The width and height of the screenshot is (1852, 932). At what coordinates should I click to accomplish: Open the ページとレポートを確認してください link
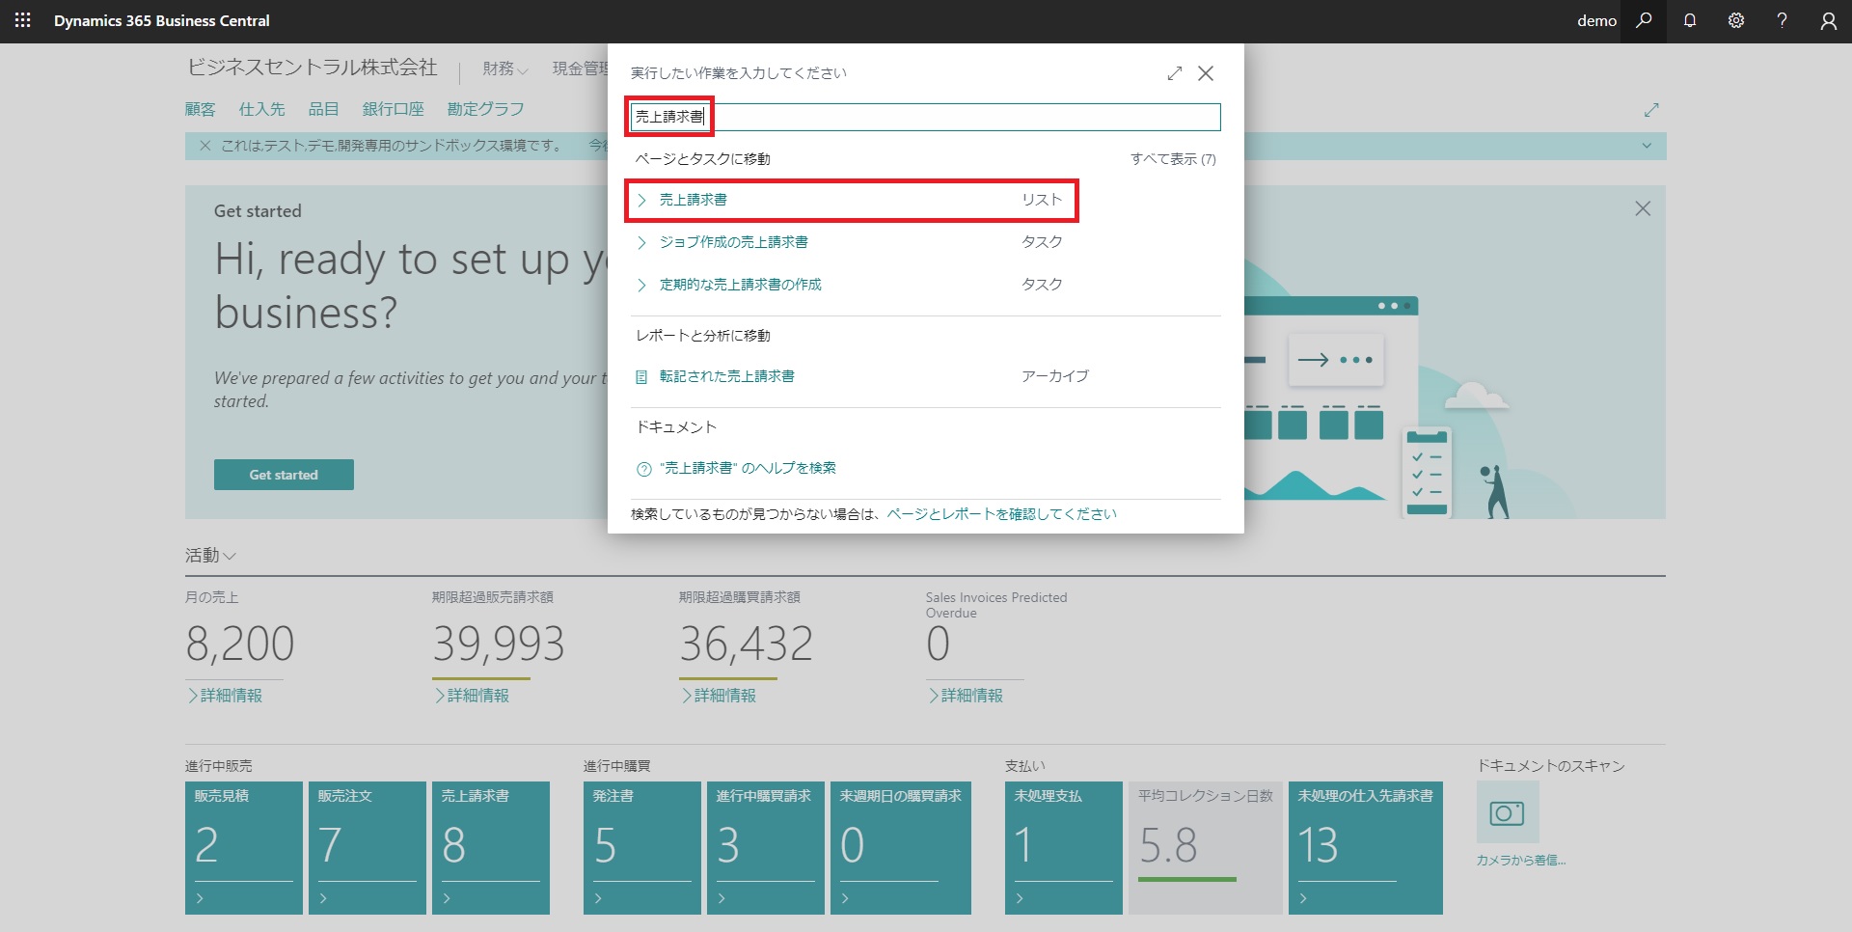coord(1001,514)
